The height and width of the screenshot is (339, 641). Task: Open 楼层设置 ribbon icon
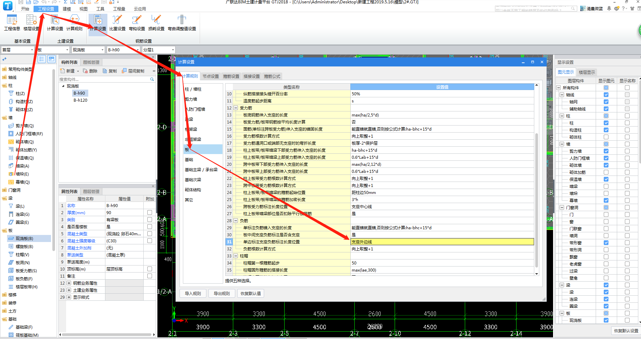point(31,23)
